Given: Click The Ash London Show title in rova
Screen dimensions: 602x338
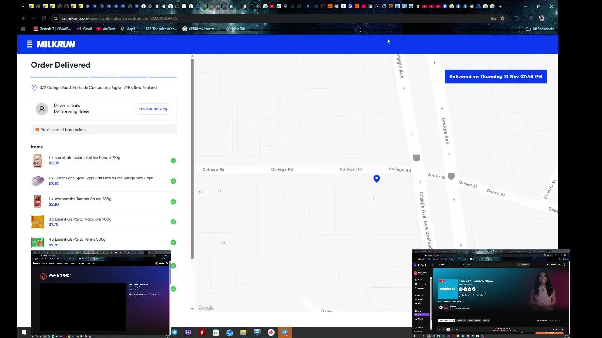Looking at the screenshot, I should pos(476,281).
